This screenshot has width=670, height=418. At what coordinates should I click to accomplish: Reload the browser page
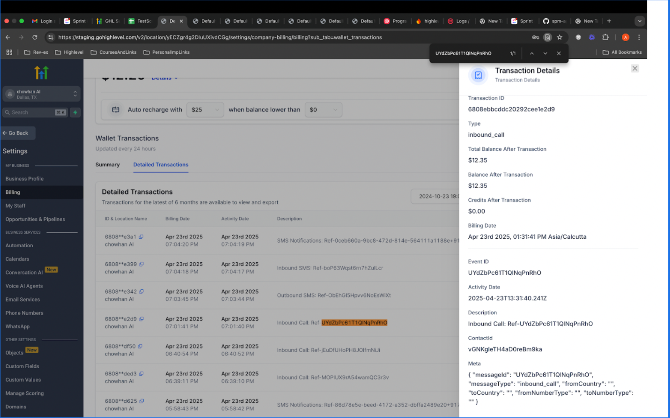pos(35,37)
